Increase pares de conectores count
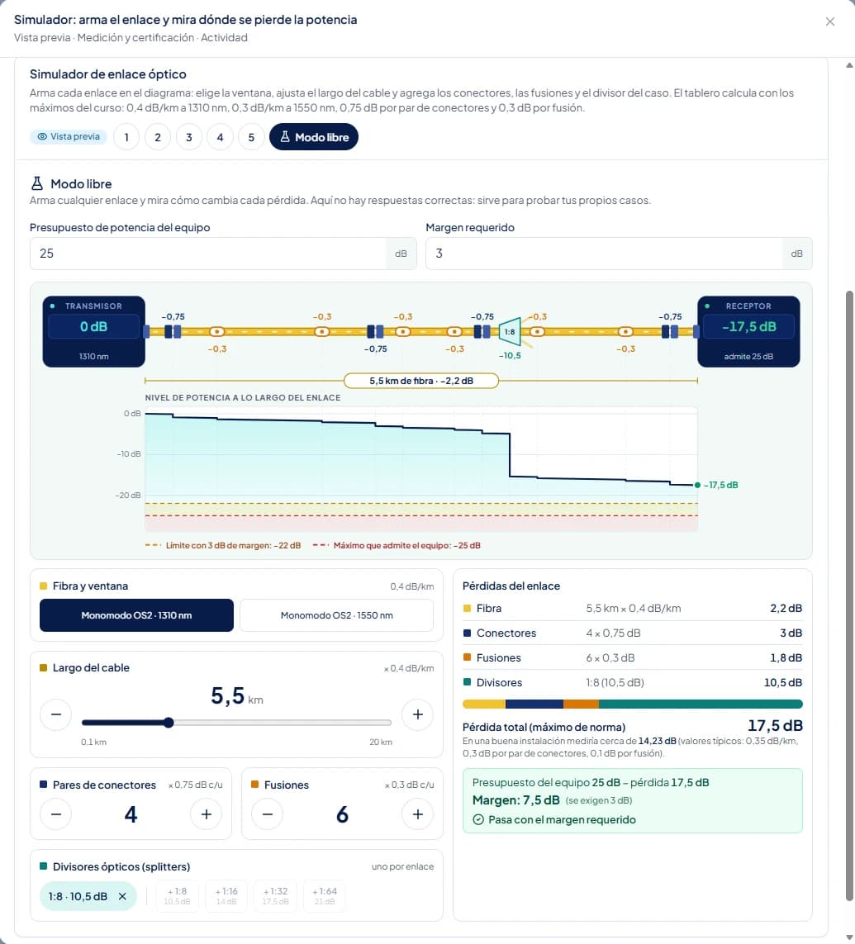 coord(207,814)
